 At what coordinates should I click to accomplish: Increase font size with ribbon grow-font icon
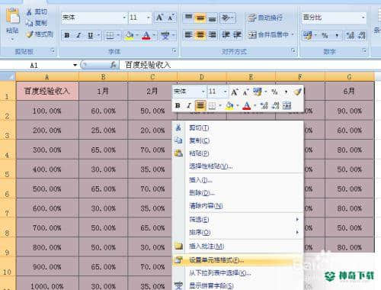click(x=159, y=18)
